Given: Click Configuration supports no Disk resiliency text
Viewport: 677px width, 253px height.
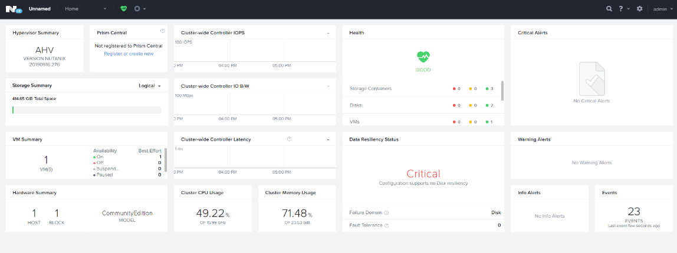Looking at the screenshot, I should 423,183.
